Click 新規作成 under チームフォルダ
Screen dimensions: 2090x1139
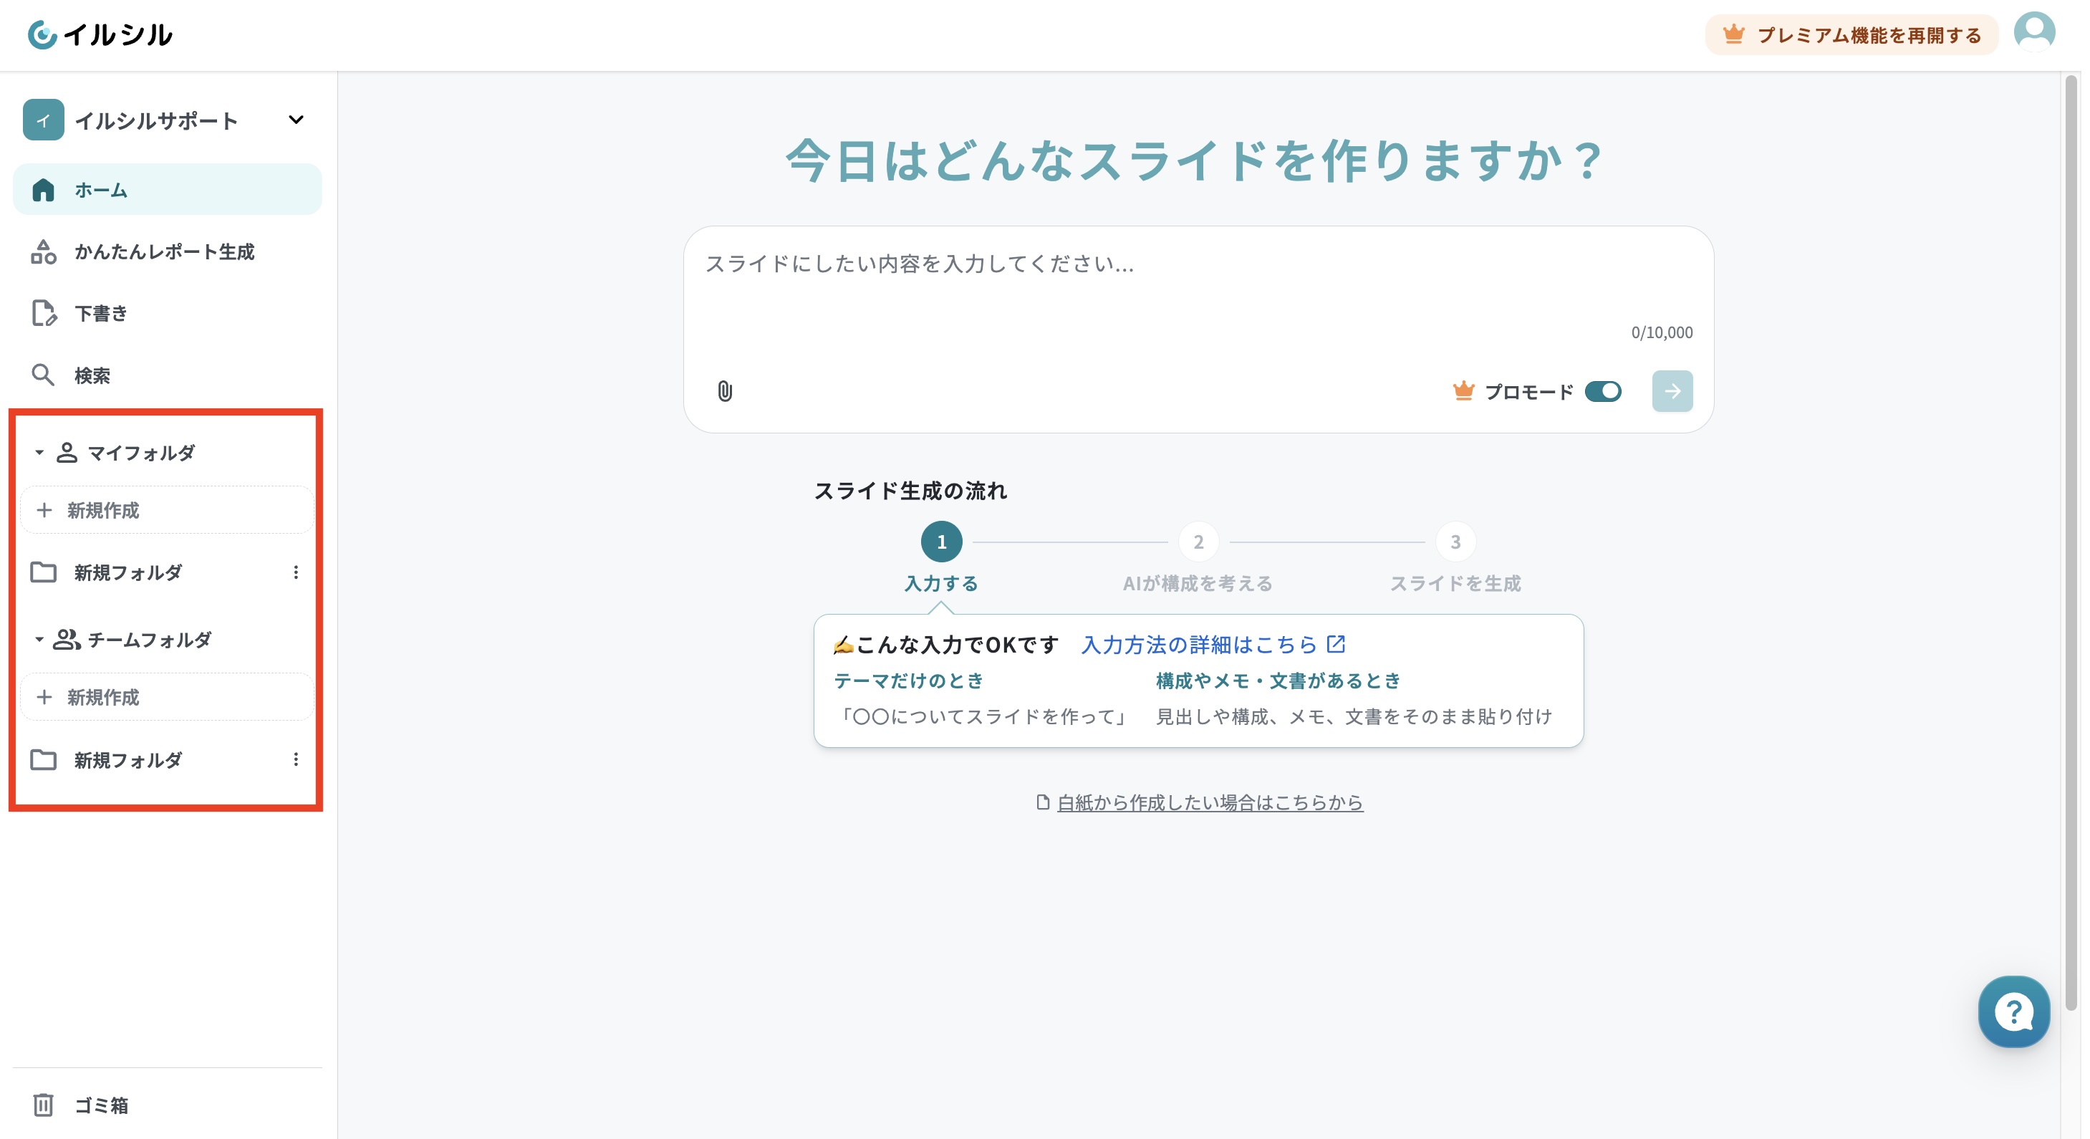167,697
